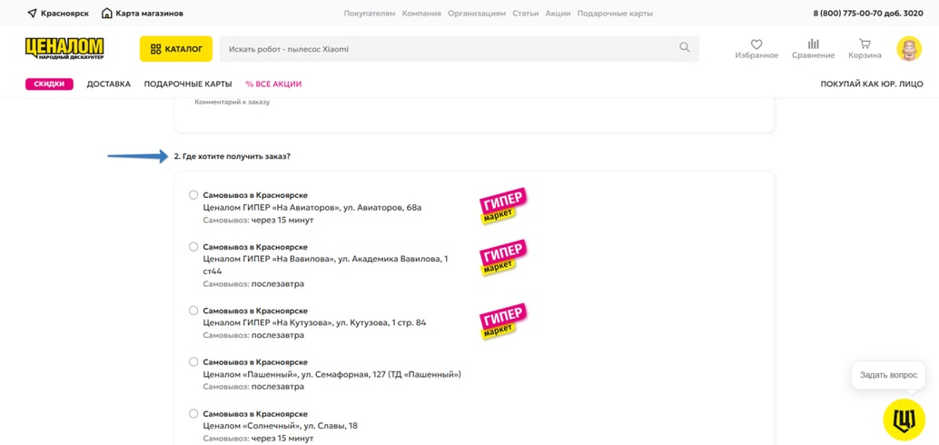Click the Гипермаркет badge for На Авиаторов

point(504,205)
